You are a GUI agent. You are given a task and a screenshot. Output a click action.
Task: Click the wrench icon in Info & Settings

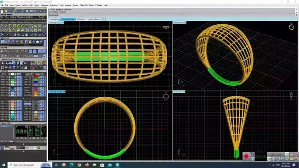(x=6, y=63)
